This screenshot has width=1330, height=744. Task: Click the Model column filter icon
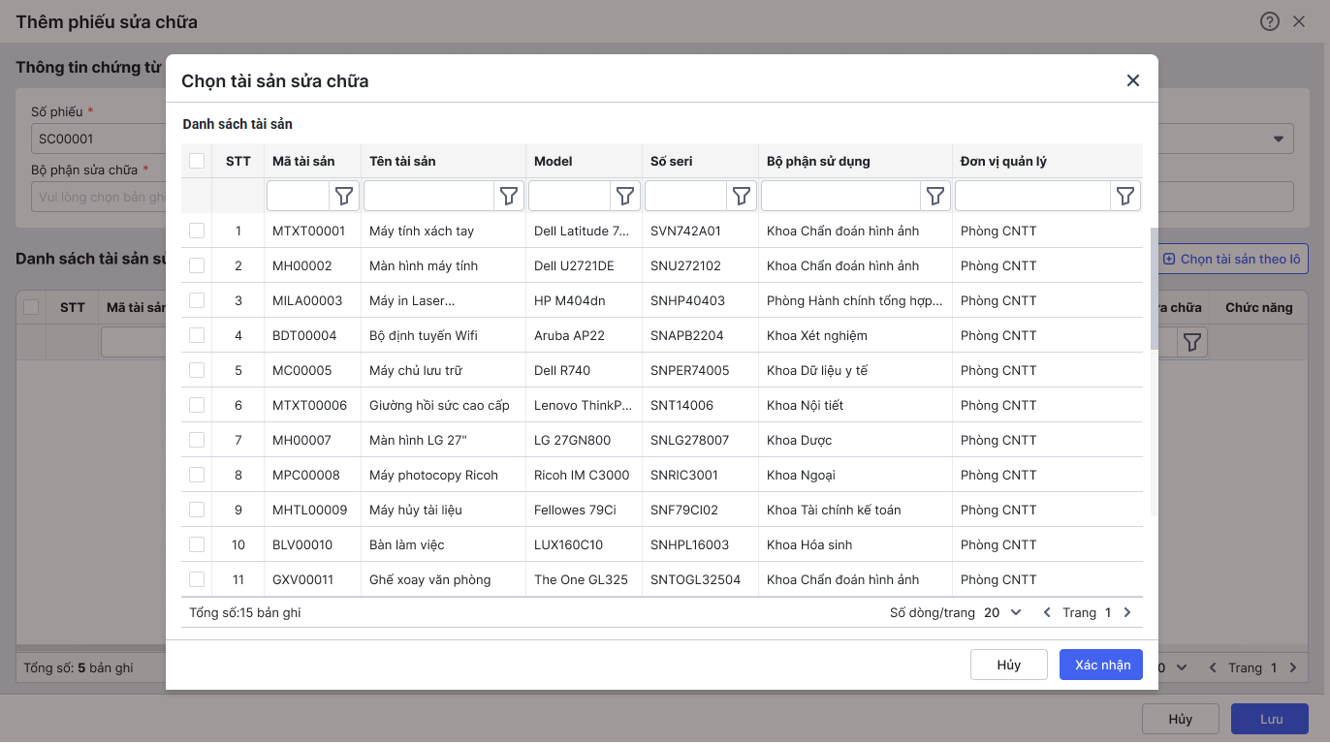click(625, 197)
